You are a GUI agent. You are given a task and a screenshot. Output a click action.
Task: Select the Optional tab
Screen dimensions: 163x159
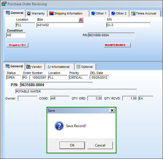coord(84,67)
